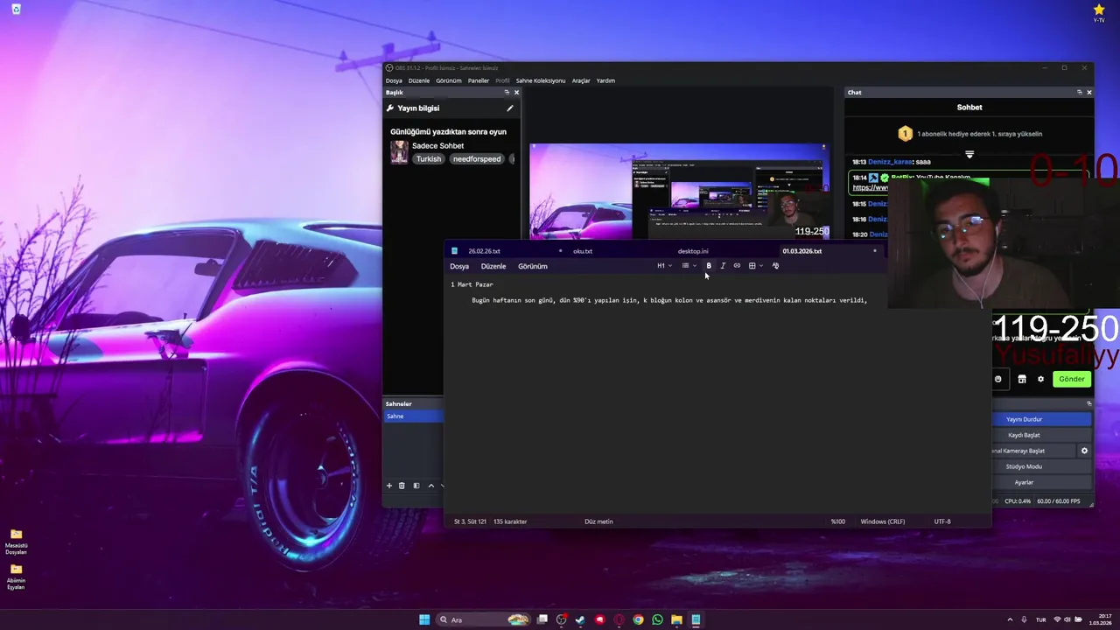
Task: Open the Sahne Koleksiyonu menu in OBS
Action: [x=541, y=80]
